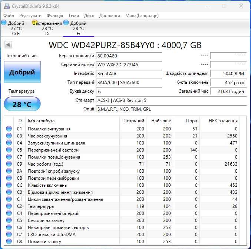The width and height of the screenshot is (251, 249).
Task: Click the status orb for attribute C6
Action: pyautogui.click(x=9, y=227)
